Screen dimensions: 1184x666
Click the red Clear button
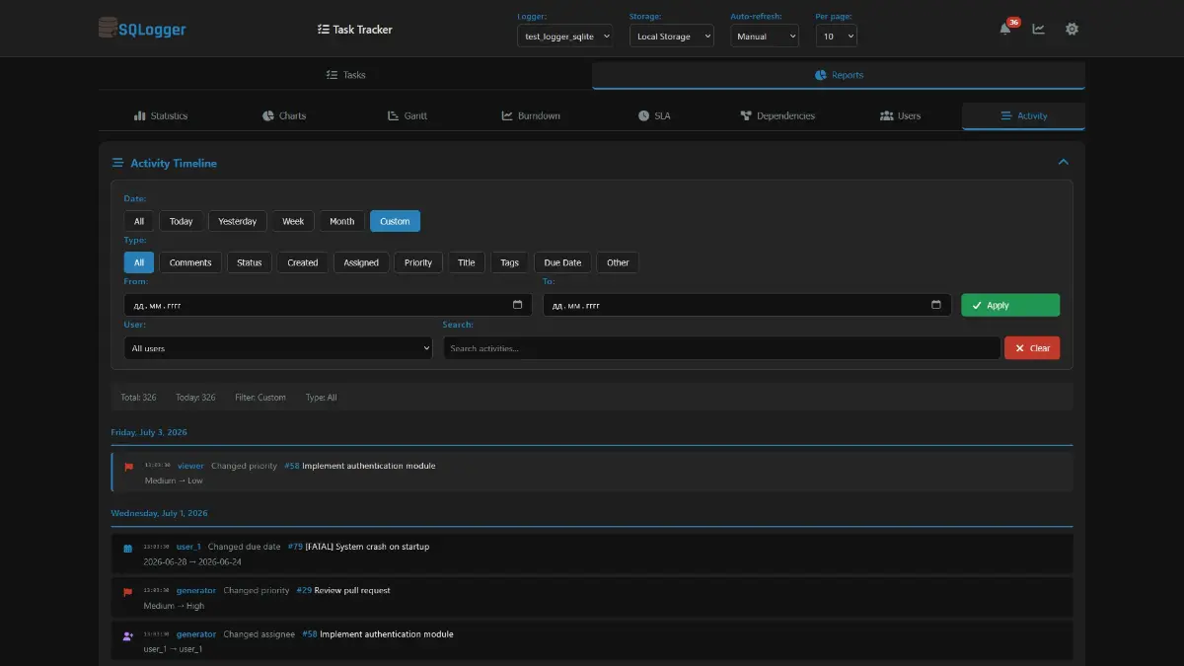coord(1032,347)
